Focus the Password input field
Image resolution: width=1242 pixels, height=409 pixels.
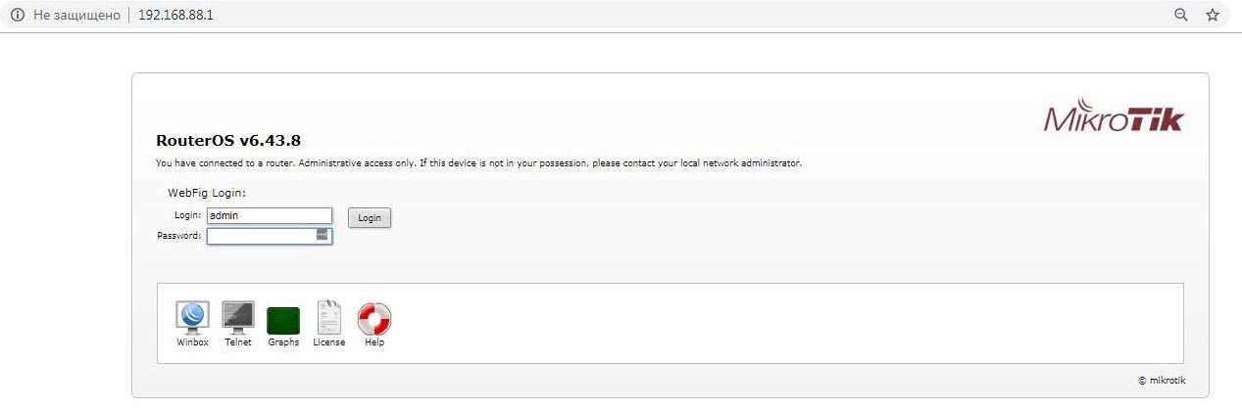click(x=270, y=236)
